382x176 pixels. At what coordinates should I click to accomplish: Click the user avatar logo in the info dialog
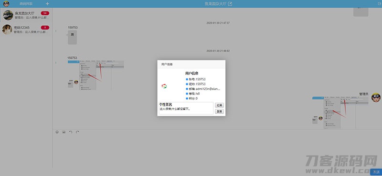tap(164, 86)
